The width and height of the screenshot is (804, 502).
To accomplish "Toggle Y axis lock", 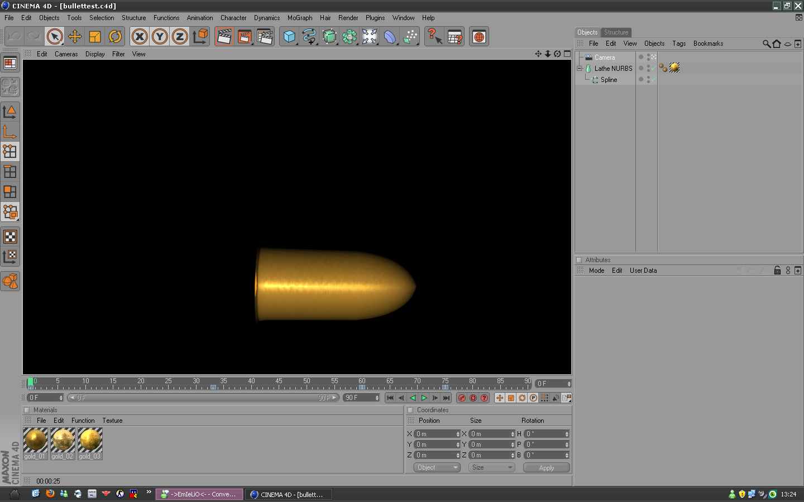I will (160, 37).
